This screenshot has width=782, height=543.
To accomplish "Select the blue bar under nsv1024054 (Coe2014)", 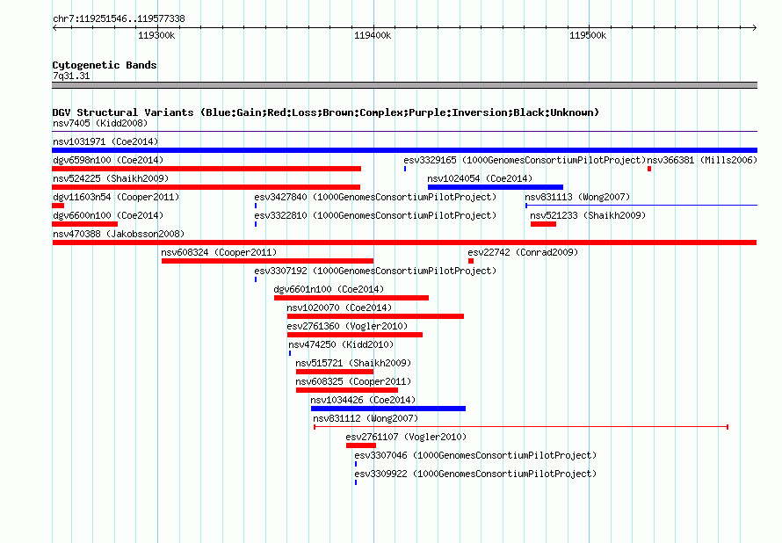I will tap(496, 187).
